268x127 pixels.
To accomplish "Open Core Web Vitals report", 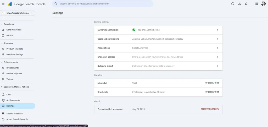I will tap(14, 30).
